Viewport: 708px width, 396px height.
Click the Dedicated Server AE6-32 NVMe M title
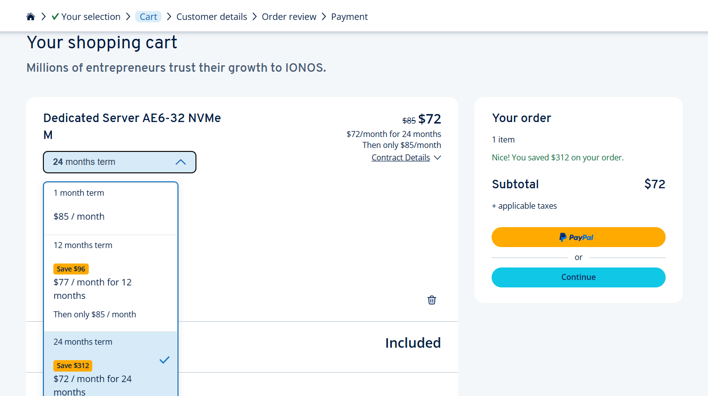point(132,127)
